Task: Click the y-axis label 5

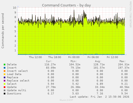Action: 15,31
